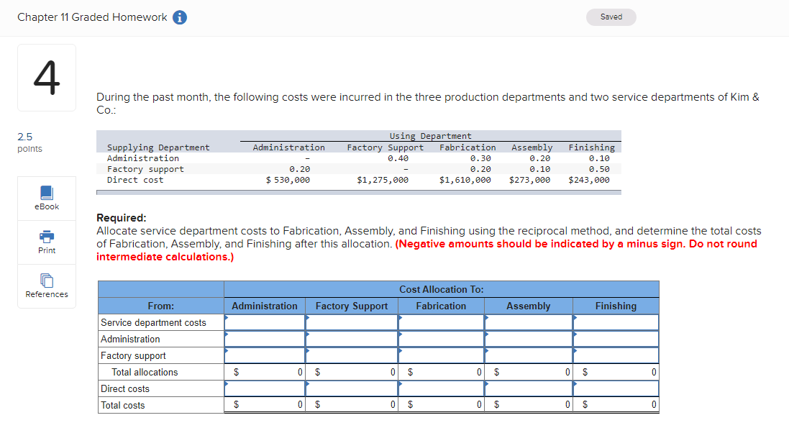Click the Administration direct costs field
This screenshot has width=789, height=428.
point(263,388)
